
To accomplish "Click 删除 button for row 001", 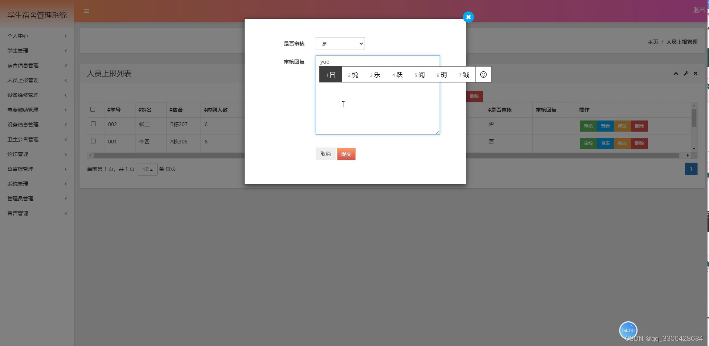I will coord(639,143).
